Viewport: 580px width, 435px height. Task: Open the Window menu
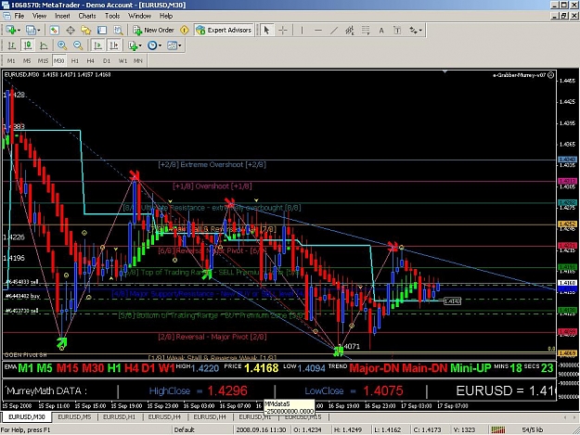(x=139, y=16)
